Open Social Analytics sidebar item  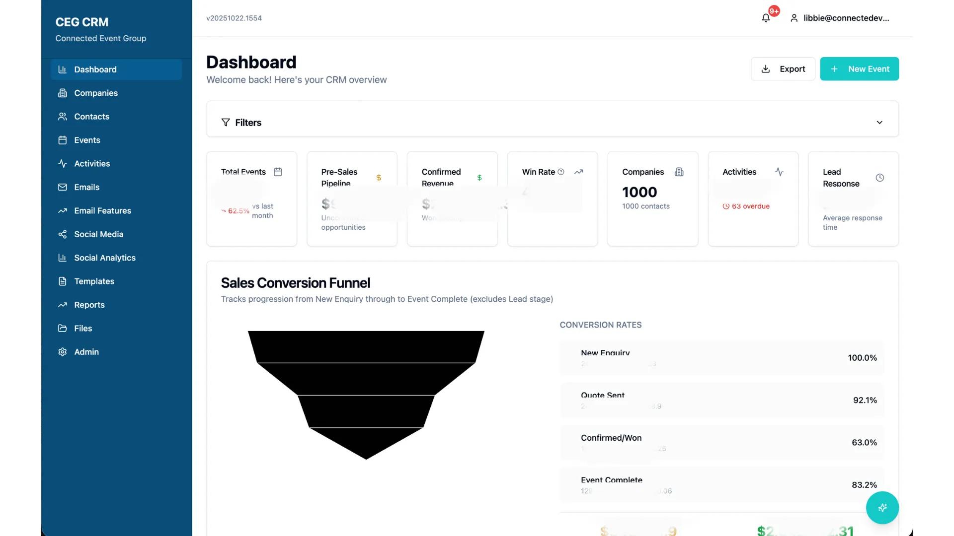click(104, 258)
